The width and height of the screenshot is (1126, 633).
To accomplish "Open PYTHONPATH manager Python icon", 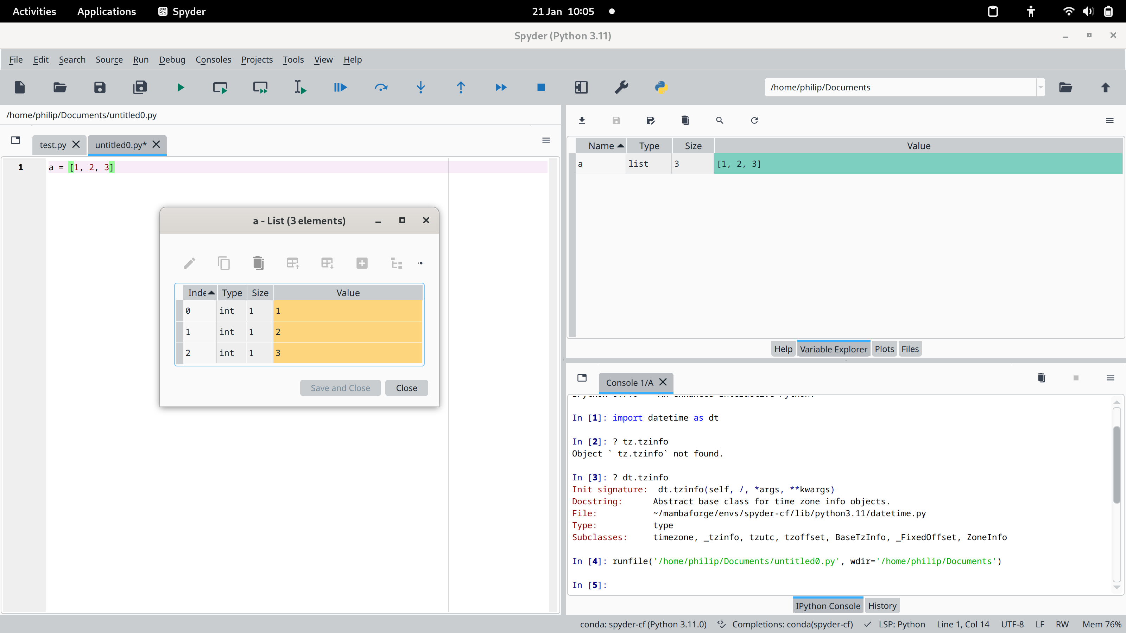I will tap(662, 87).
